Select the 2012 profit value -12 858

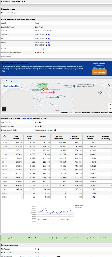pyautogui.click(x=30, y=170)
